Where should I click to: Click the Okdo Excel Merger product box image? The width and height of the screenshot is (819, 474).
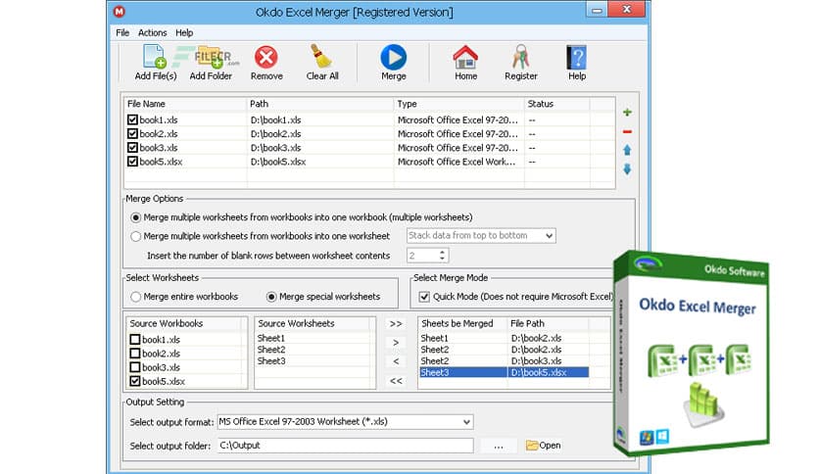[x=692, y=353]
